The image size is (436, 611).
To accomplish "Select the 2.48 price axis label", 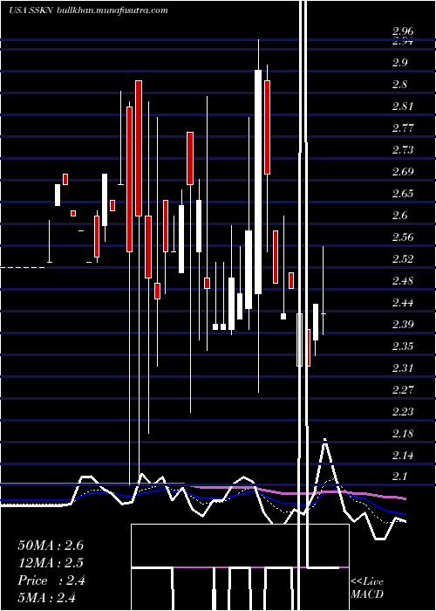I will pos(403,280).
